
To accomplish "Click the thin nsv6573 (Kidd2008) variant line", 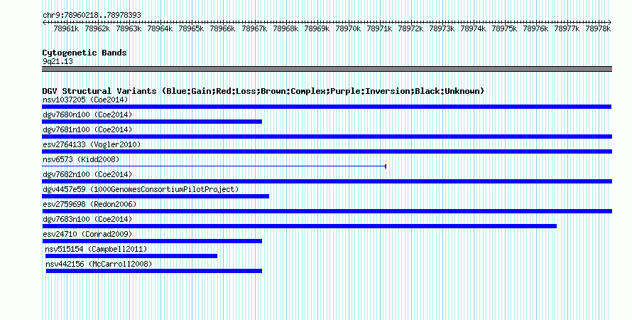I will (214, 166).
